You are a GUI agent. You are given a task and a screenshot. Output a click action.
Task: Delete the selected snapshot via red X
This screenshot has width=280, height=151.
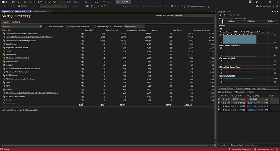[x=250, y=92]
